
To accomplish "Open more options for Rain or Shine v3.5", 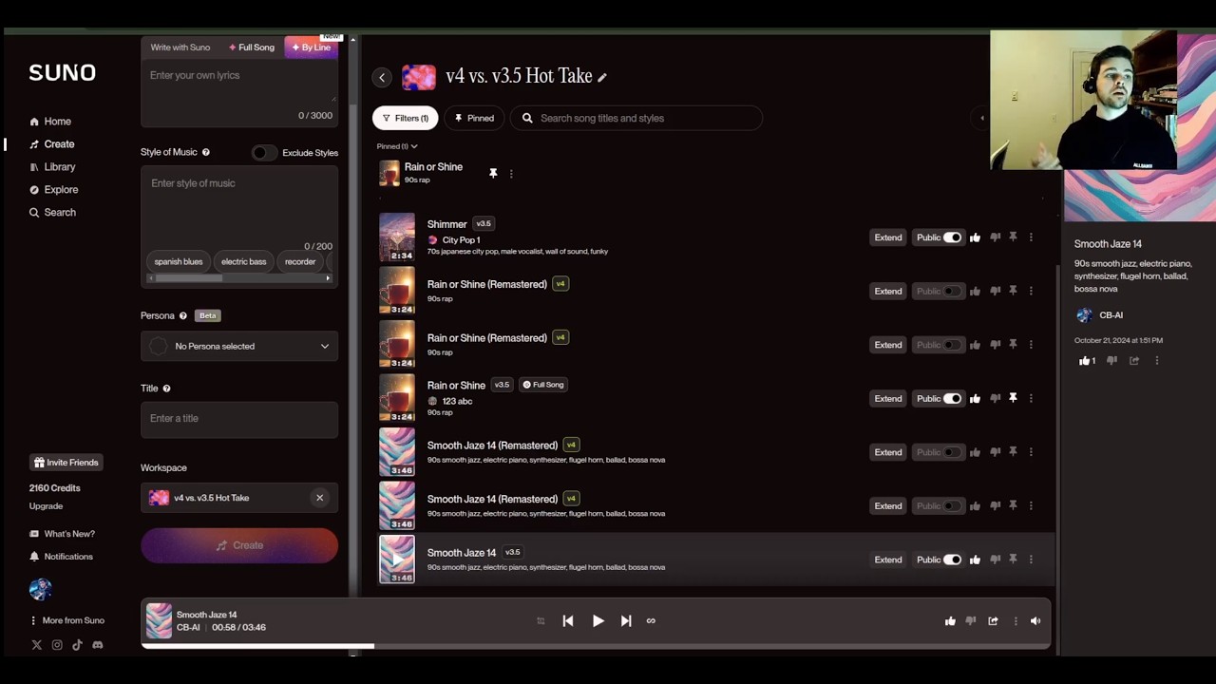I will point(1031,399).
